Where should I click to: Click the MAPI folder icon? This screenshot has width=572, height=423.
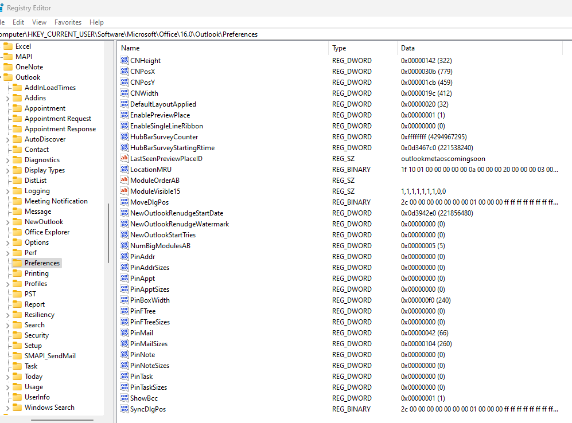pos(8,57)
